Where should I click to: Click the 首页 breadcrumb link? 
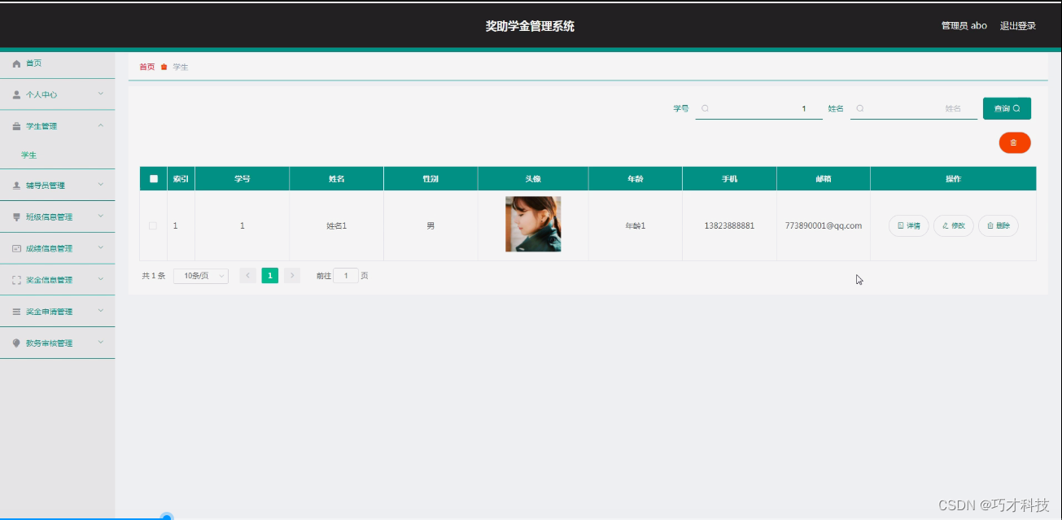(146, 67)
